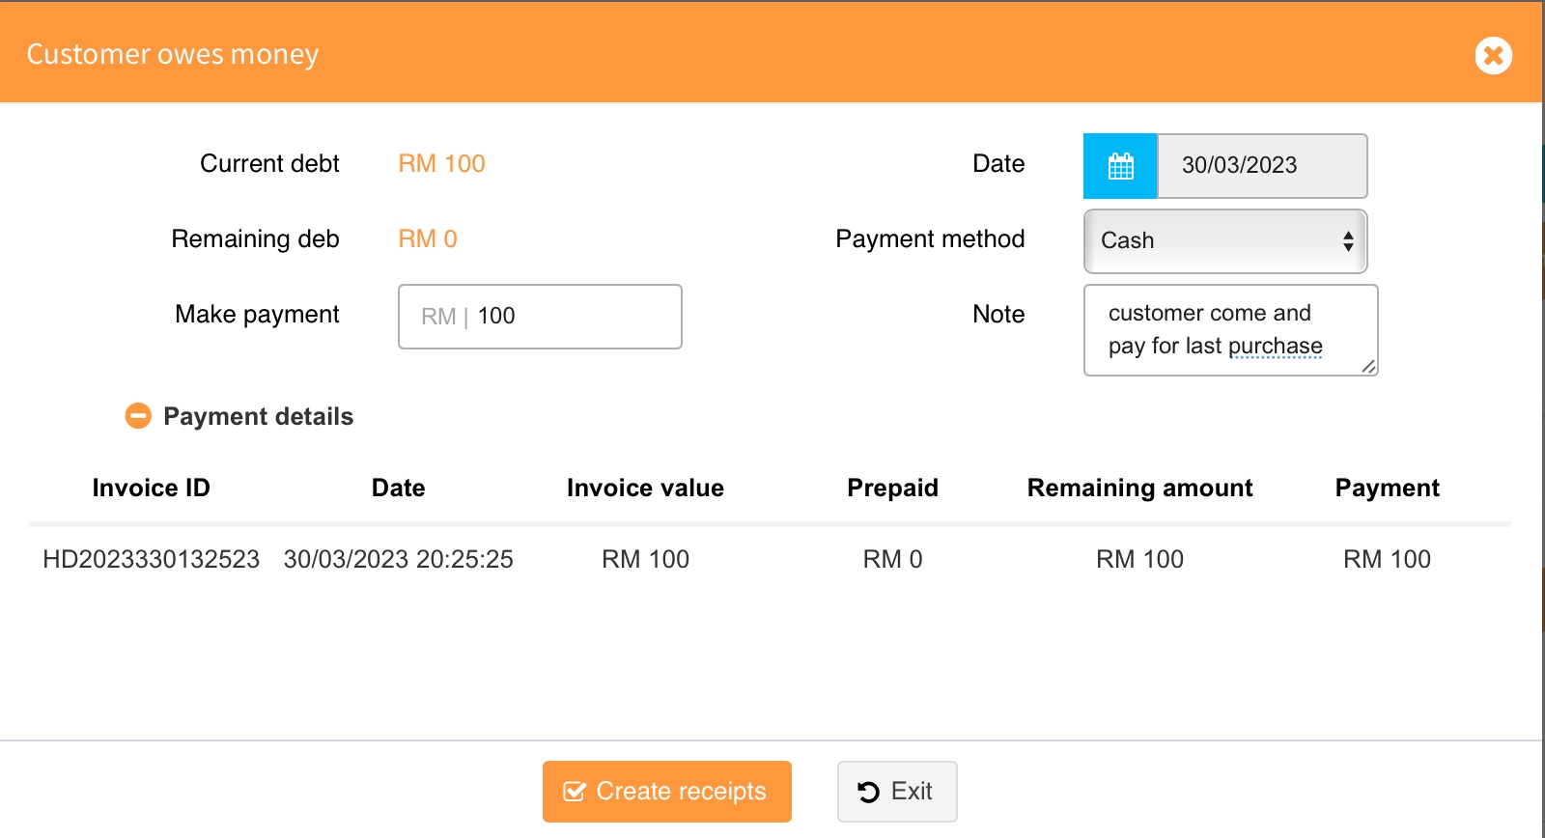Click the Invoice ID column header
Image resolution: width=1545 pixels, height=838 pixels.
pos(152,489)
